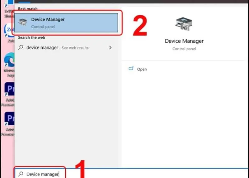Click the Device Manager title in the preview pane
The height and width of the screenshot is (178, 249).
click(x=184, y=41)
